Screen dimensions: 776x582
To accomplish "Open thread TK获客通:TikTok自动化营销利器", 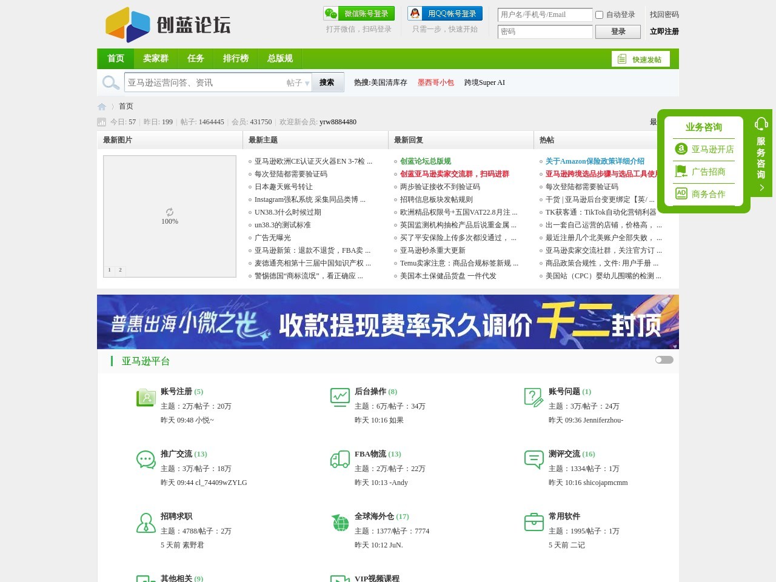I will [x=601, y=212].
